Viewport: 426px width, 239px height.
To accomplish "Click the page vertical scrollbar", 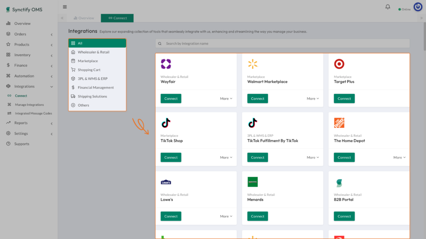I will coord(424,37).
